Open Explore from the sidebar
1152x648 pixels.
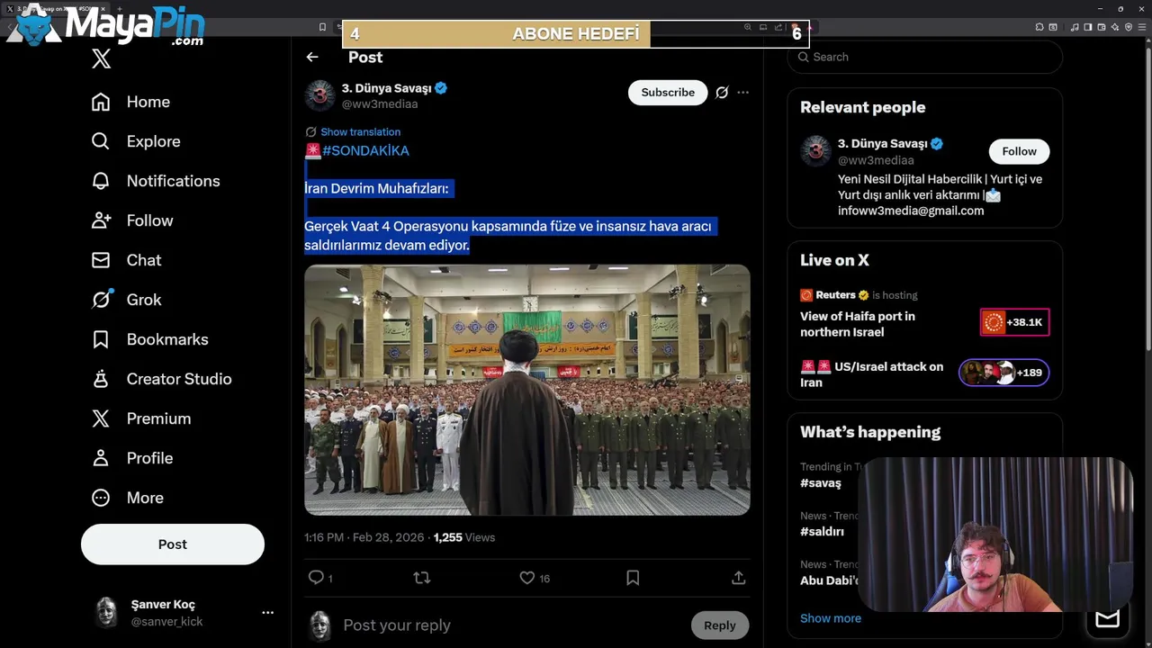(136, 141)
